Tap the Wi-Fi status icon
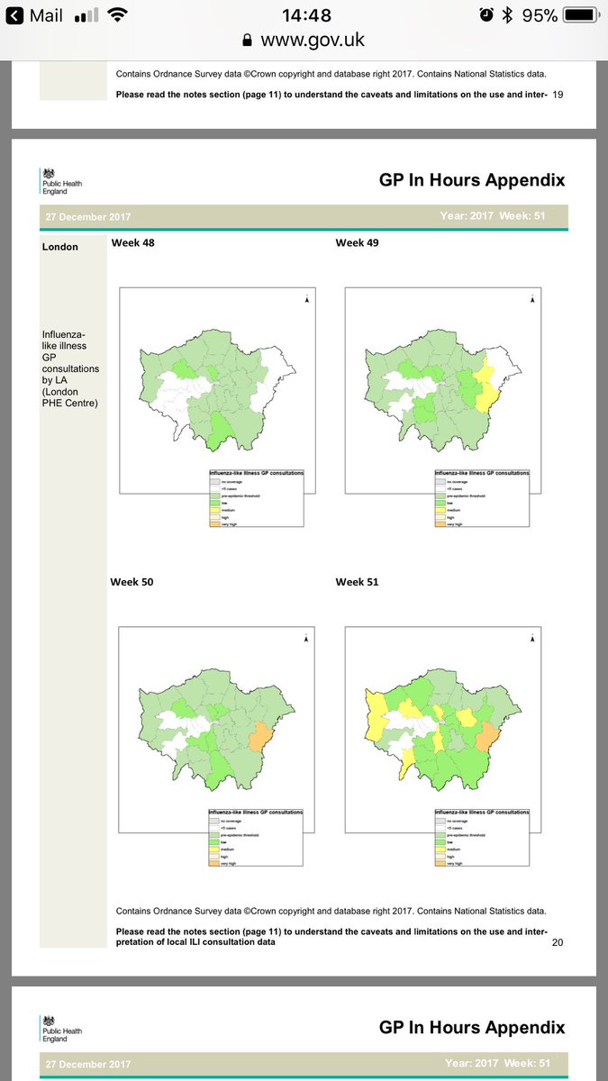 click(117, 15)
